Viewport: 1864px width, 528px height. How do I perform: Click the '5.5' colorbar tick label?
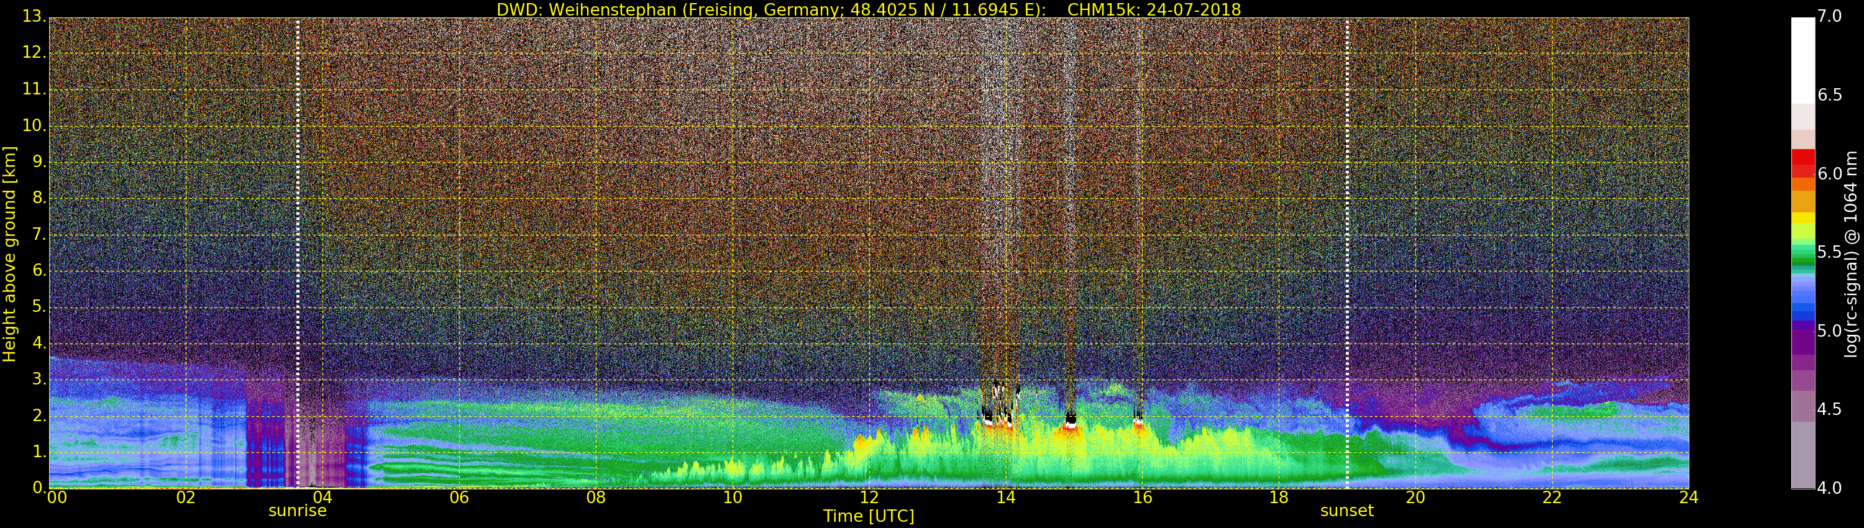[1830, 252]
